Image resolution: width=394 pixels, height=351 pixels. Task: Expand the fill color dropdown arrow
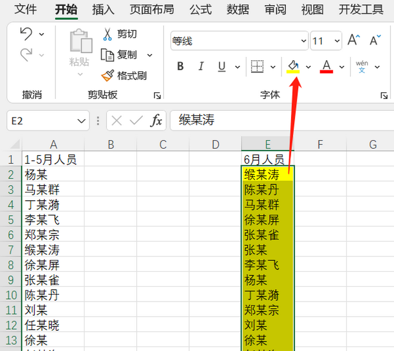click(308, 67)
